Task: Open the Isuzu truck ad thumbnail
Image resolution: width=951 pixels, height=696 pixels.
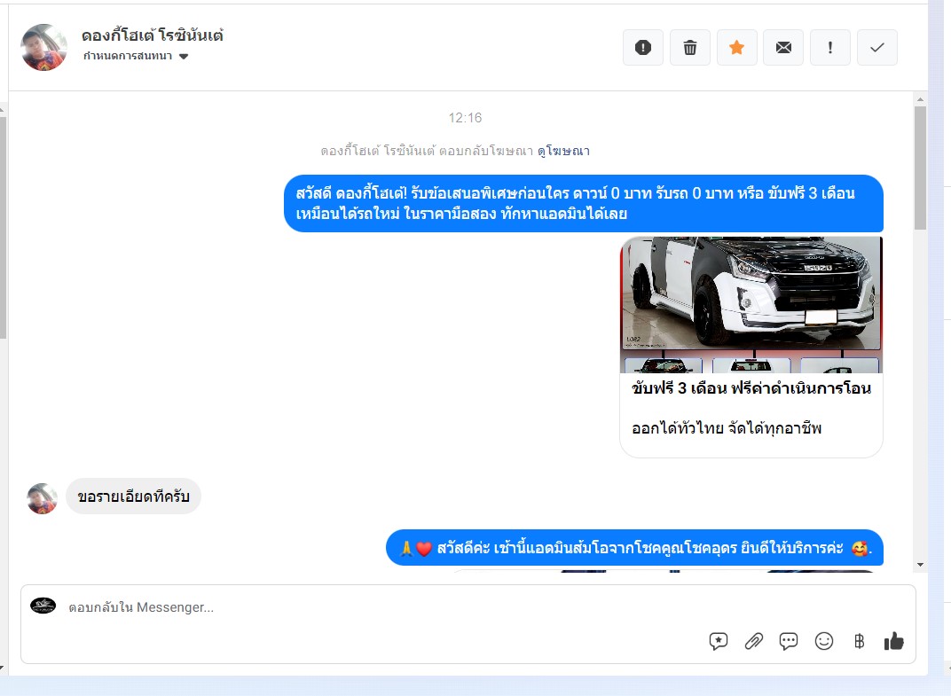Action: tap(751, 304)
